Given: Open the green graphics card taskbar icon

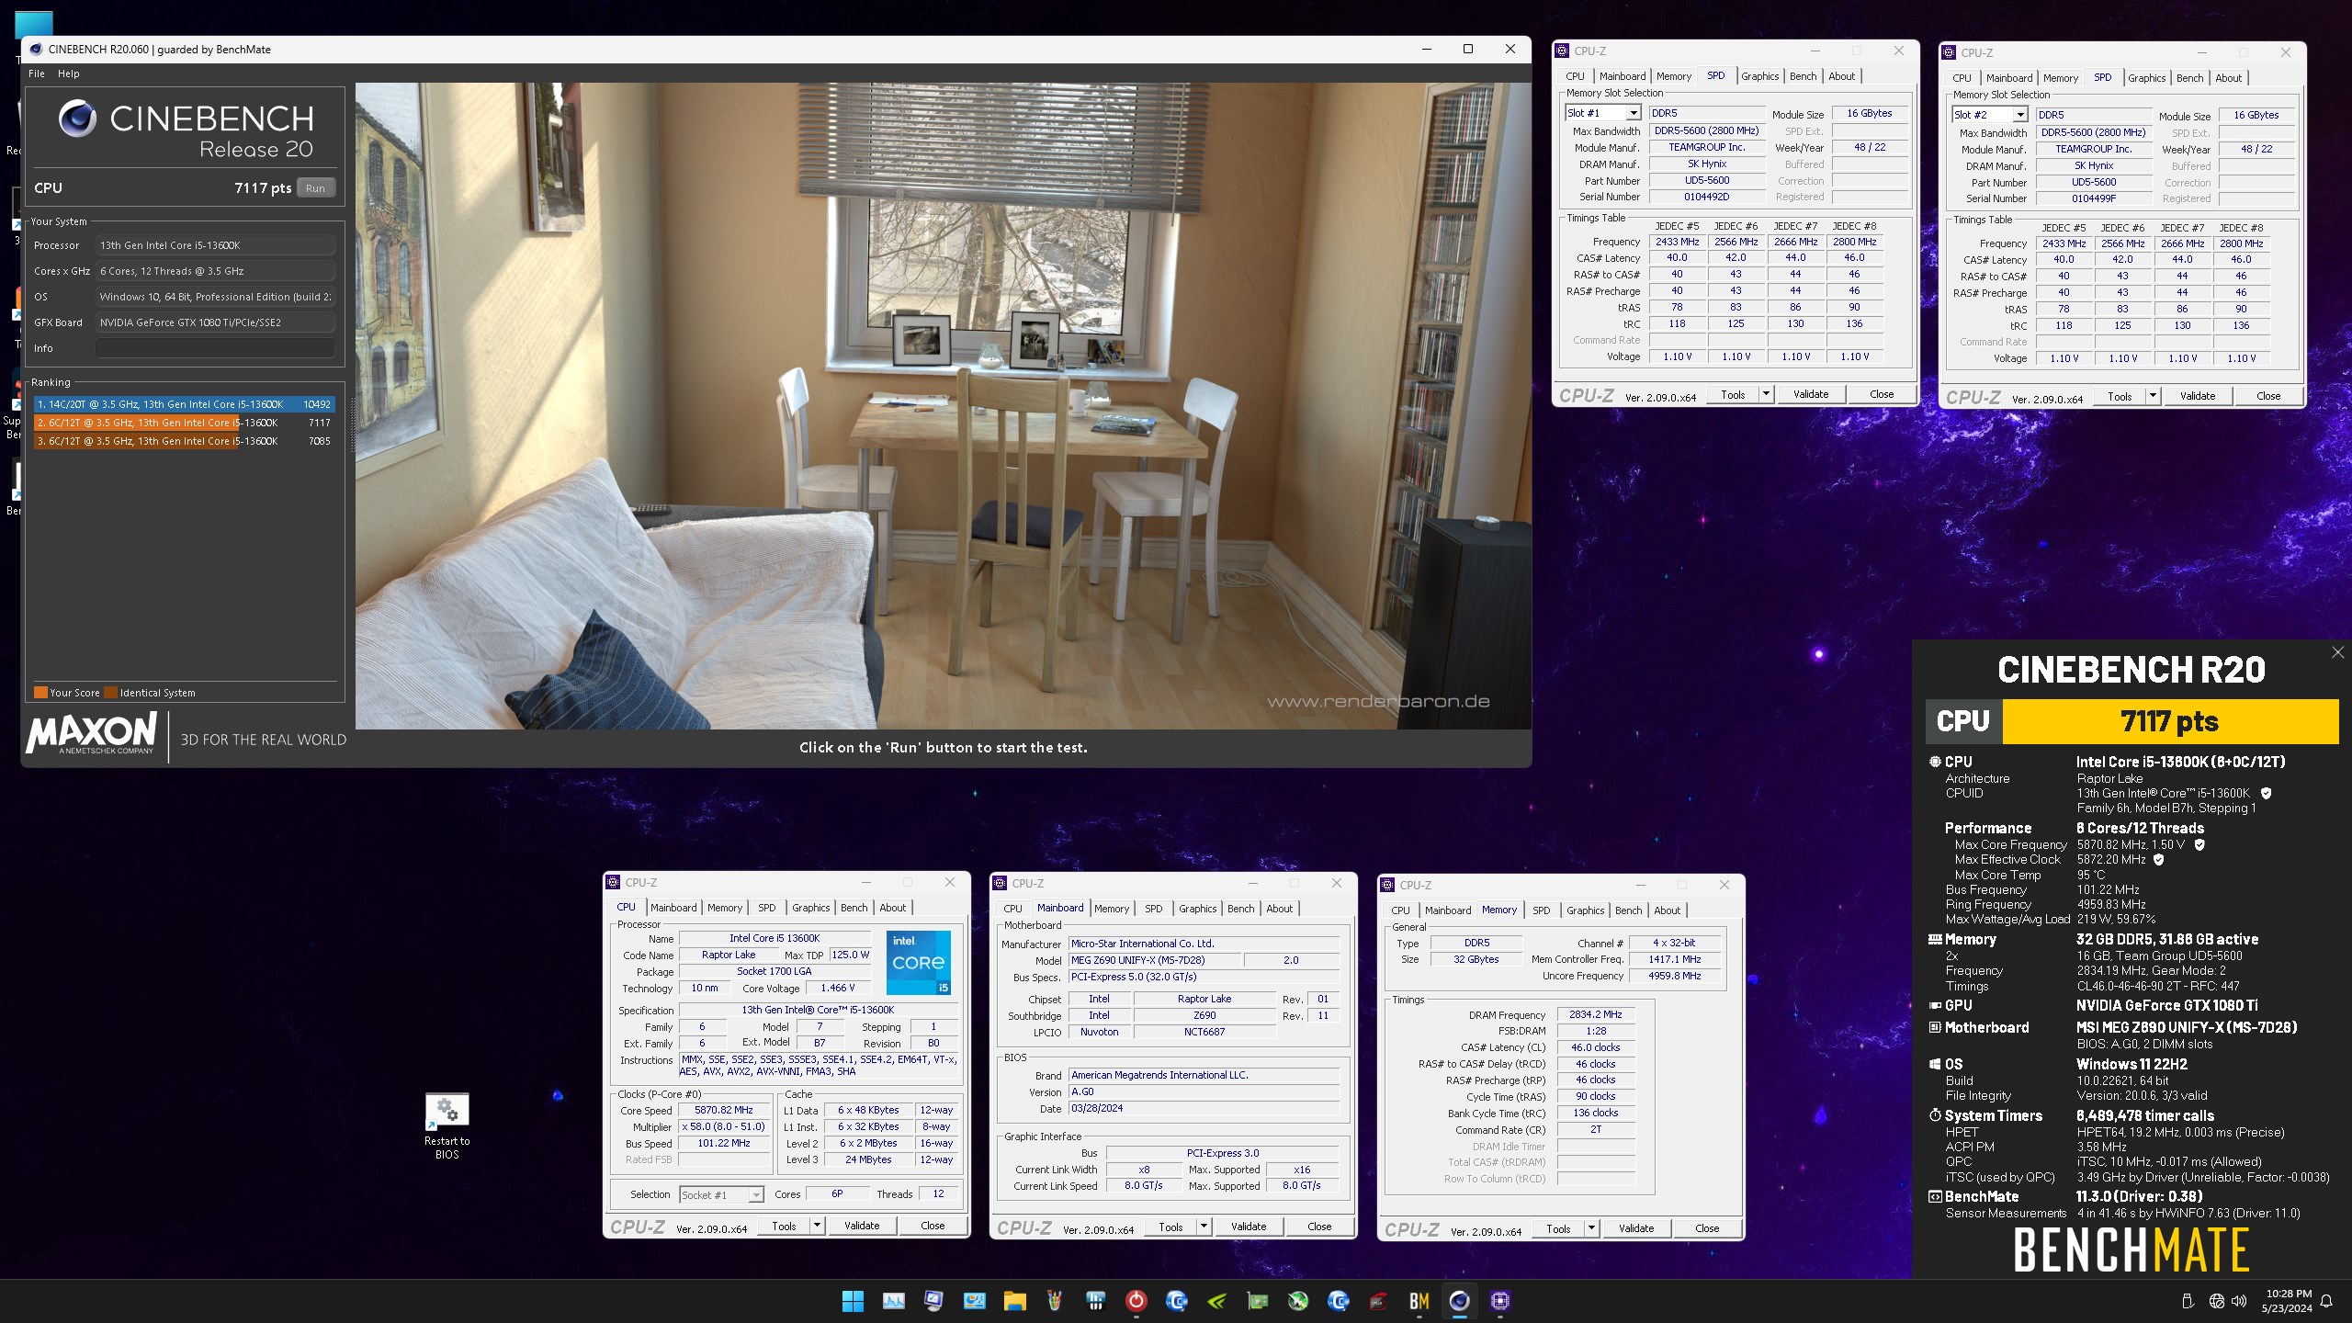Looking at the screenshot, I should pos(1257,1300).
